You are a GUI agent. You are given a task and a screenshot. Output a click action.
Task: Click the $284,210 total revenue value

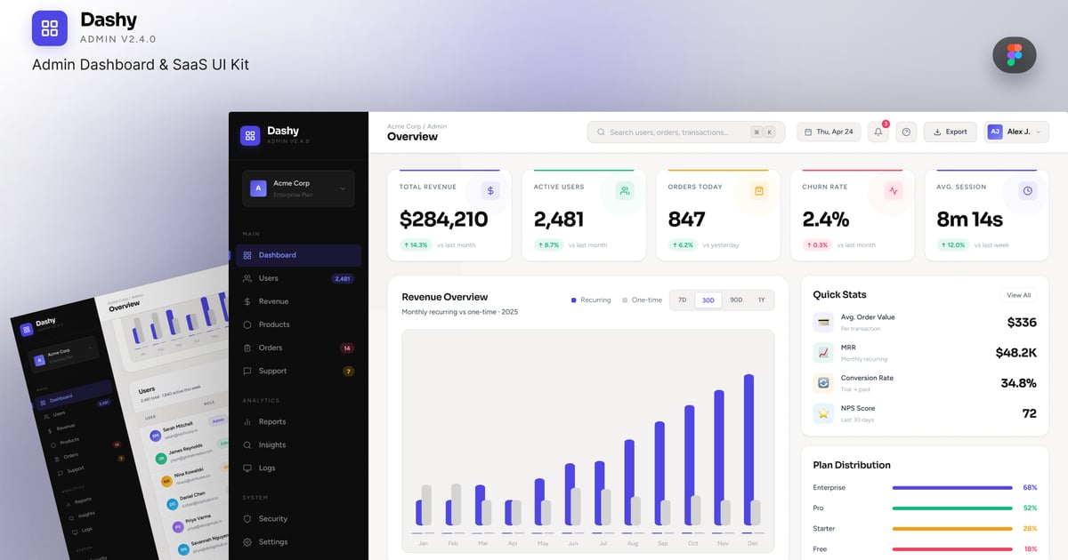[443, 219]
